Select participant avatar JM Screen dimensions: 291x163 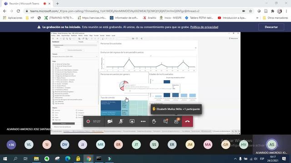tap(190, 144)
